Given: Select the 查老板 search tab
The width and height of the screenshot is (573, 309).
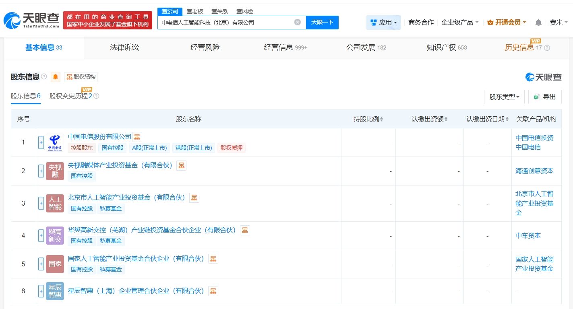Looking at the screenshot, I should (195, 11).
